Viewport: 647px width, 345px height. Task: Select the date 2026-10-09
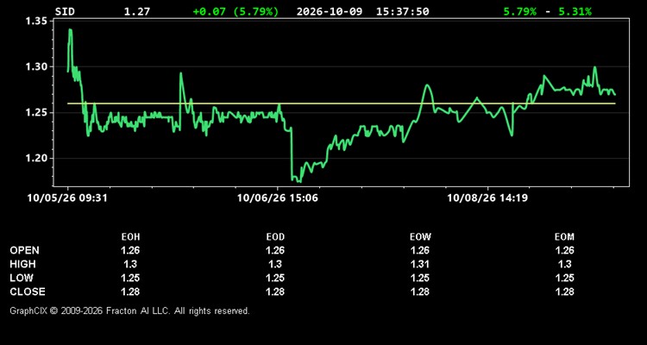330,11
